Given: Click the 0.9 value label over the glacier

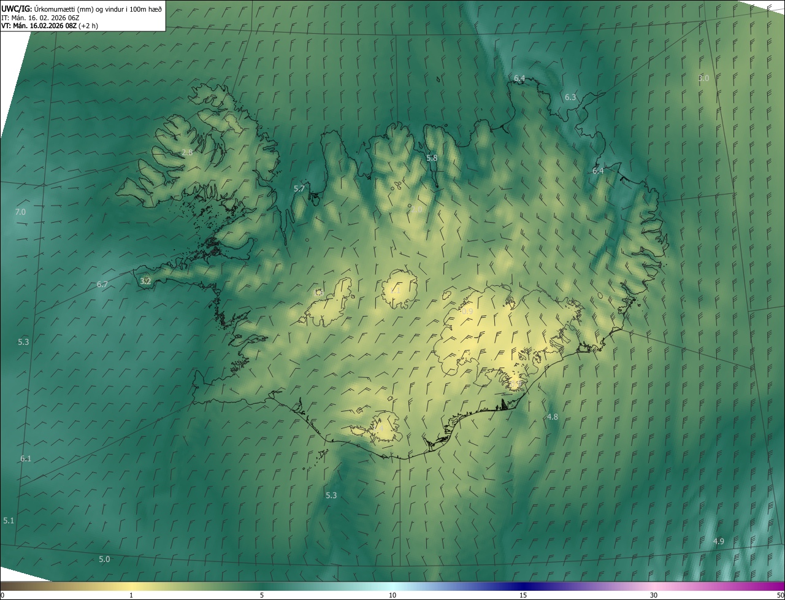Looking at the screenshot, I should (467, 312).
